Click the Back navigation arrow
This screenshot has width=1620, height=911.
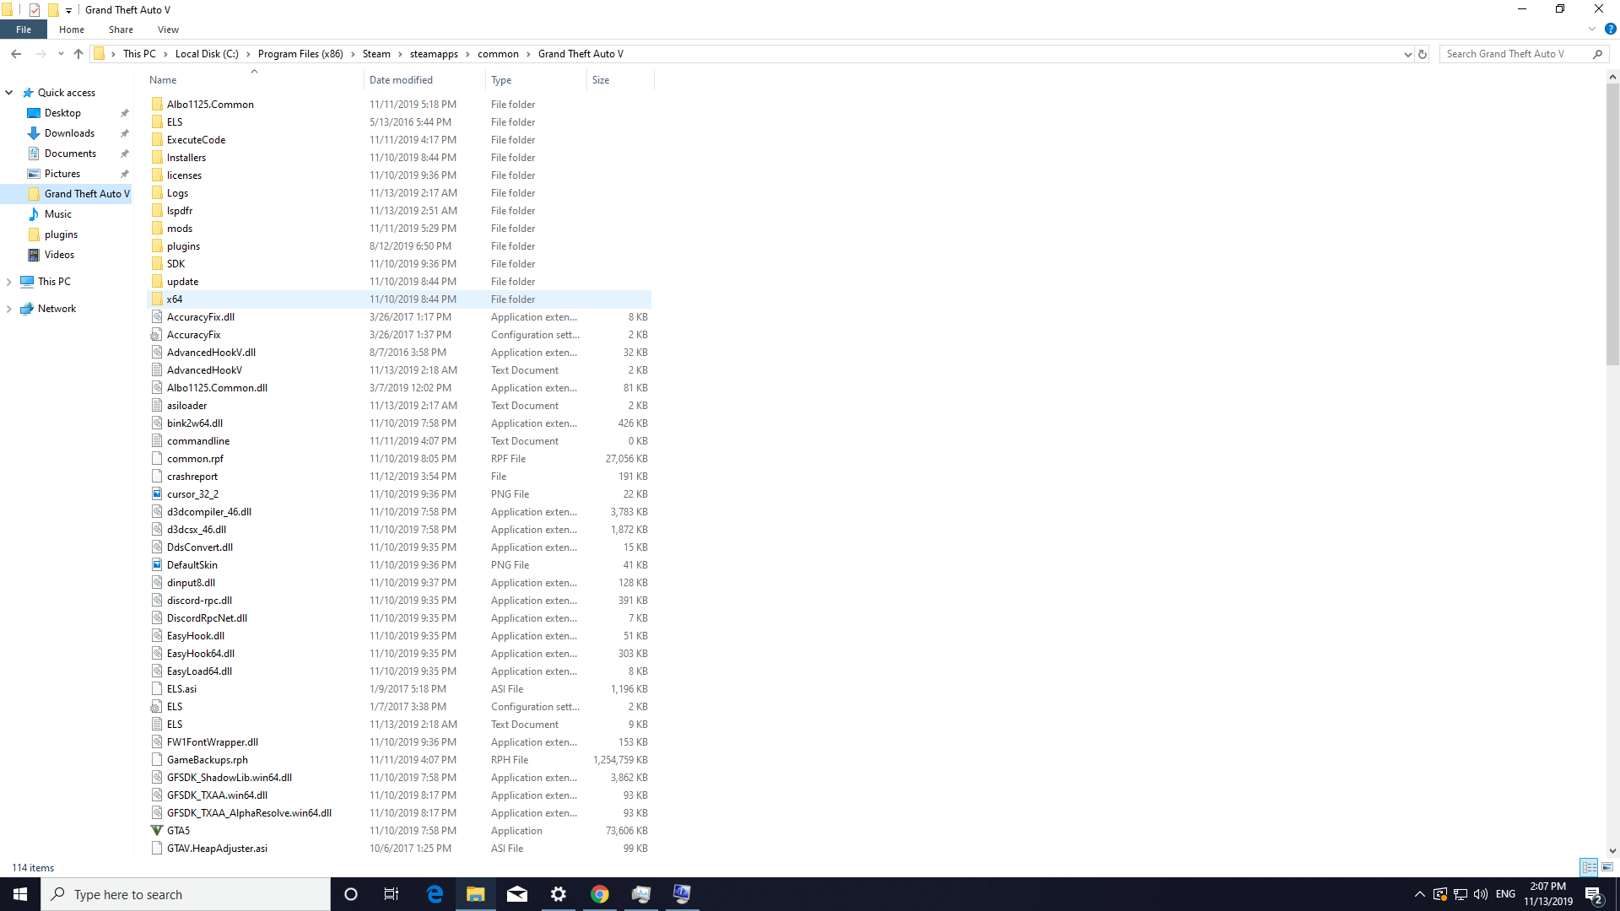click(x=16, y=54)
